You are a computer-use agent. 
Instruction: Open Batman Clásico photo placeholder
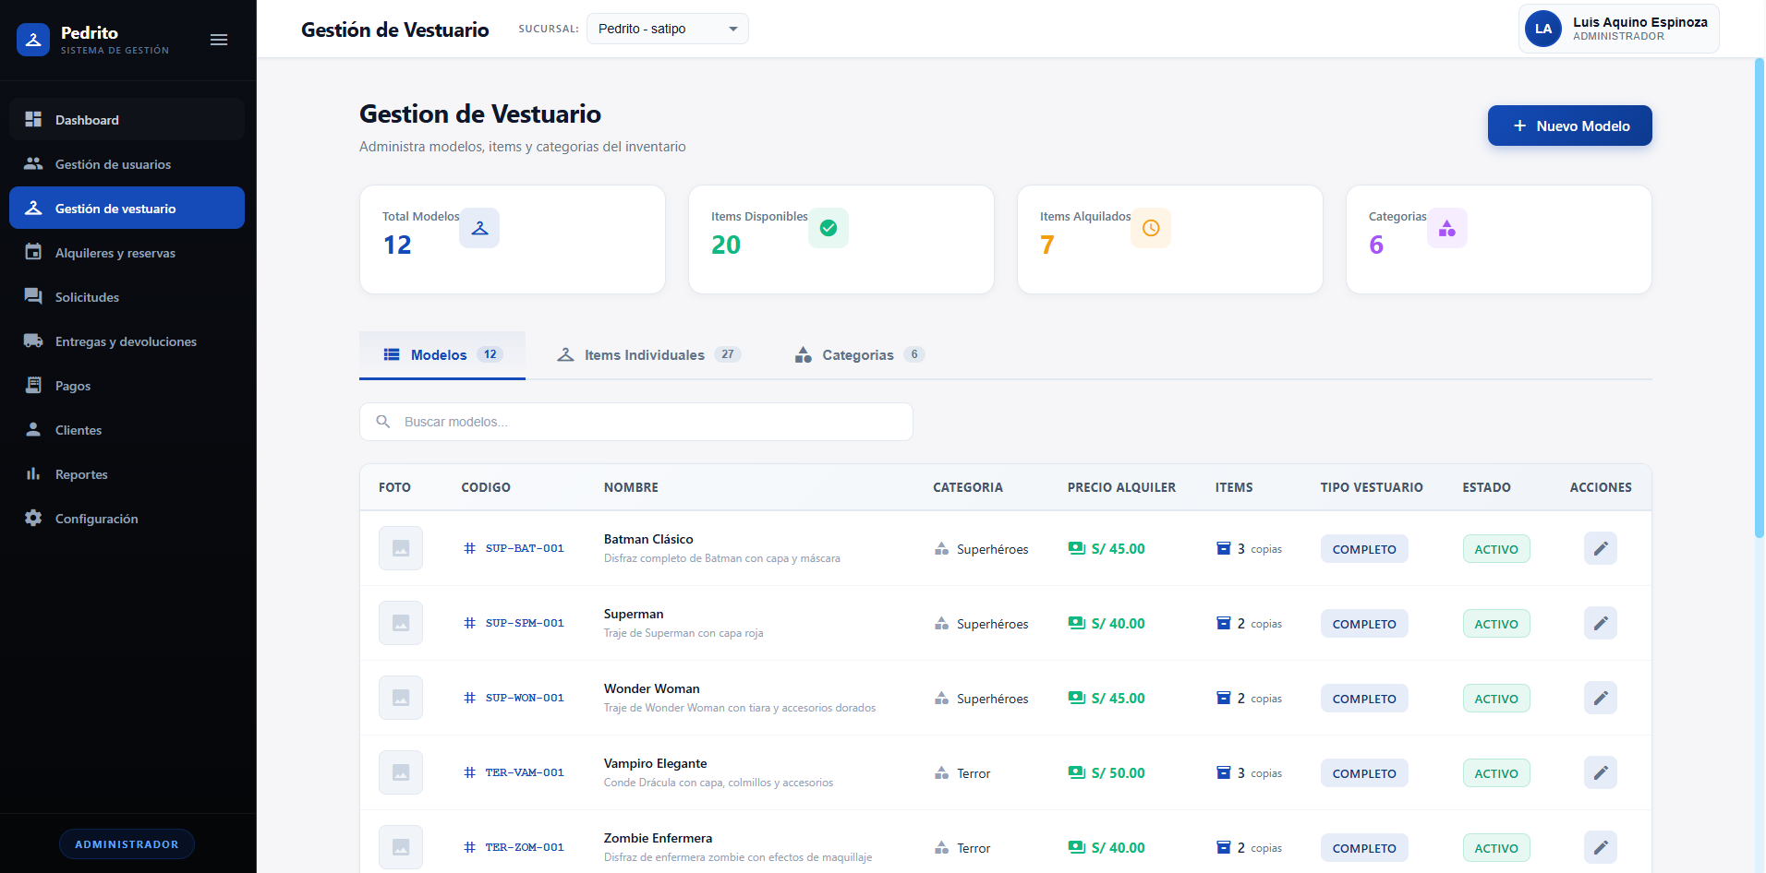401,548
